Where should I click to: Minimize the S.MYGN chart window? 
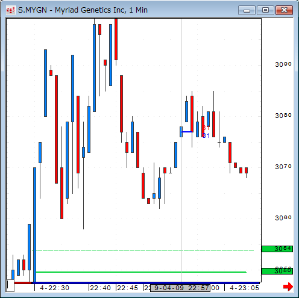click(x=247, y=10)
